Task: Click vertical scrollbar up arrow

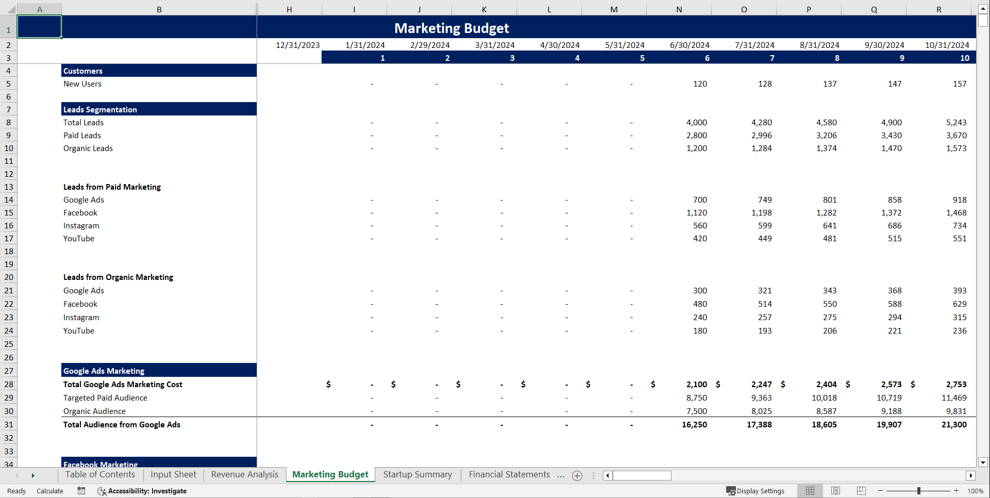Action: pyautogui.click(x=983, y=9)
